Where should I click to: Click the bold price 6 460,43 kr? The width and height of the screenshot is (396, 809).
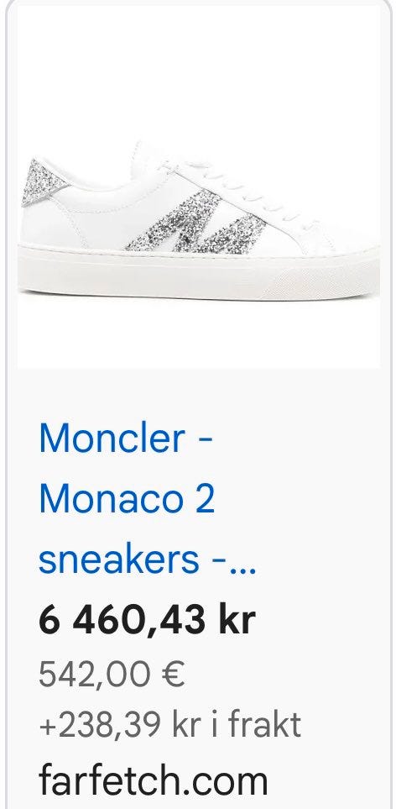click(148, 618)
